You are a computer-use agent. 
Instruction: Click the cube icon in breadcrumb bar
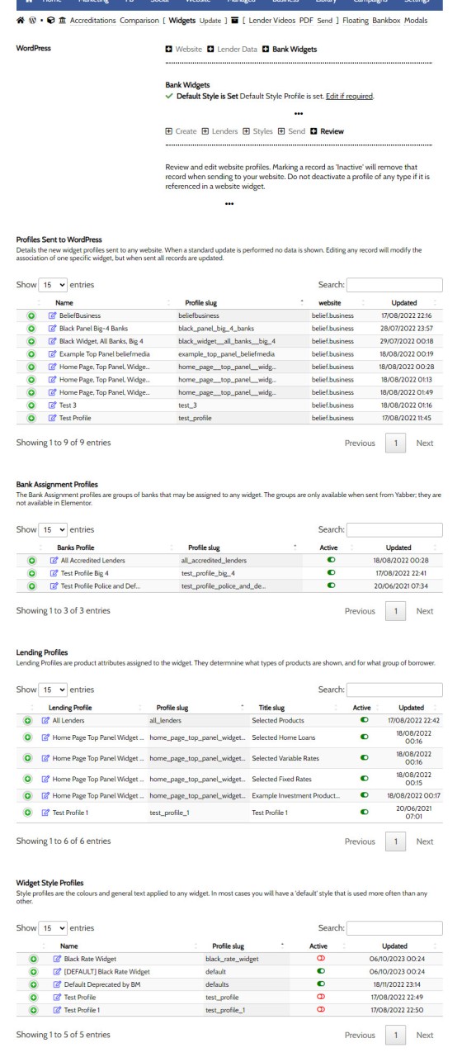[x=52, y=20]
